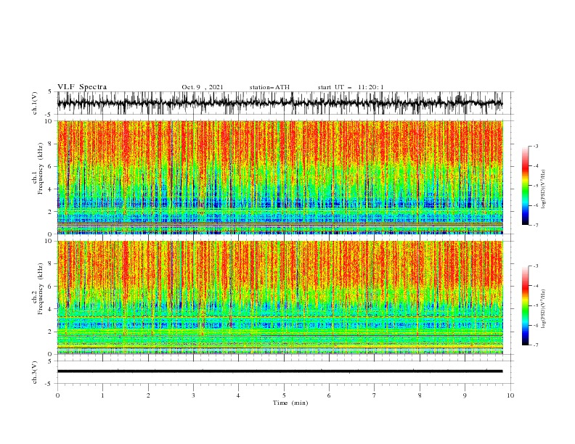Screen dimensions: 575x444
Task: Click inside the ch.1 spectrogram panel
Action: click(280, 177)
